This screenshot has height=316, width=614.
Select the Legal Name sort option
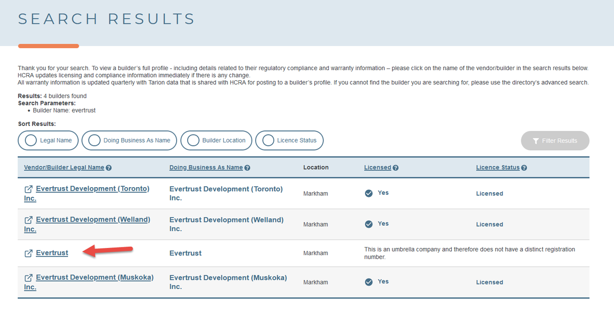click(x=49, y=140)
